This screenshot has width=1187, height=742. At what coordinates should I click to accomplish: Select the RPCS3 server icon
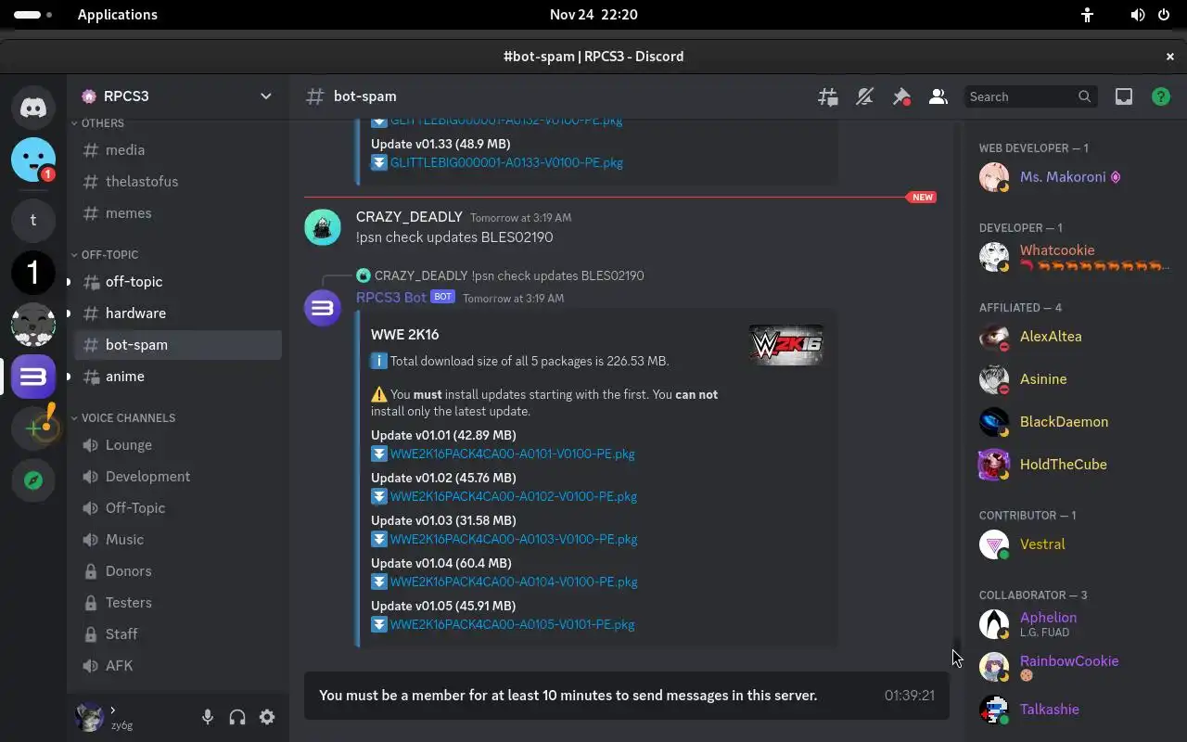tap(33, 377)
